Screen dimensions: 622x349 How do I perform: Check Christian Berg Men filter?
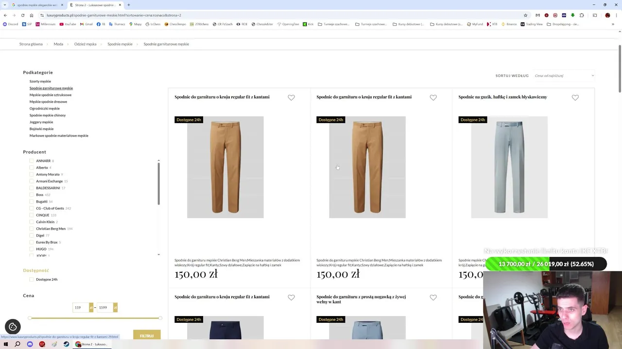(32, 229)
